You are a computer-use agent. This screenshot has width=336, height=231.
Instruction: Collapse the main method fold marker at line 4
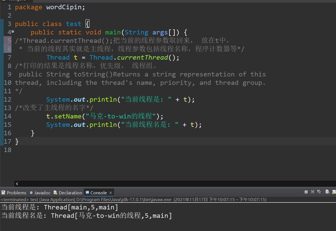click(x=13, y=32)
